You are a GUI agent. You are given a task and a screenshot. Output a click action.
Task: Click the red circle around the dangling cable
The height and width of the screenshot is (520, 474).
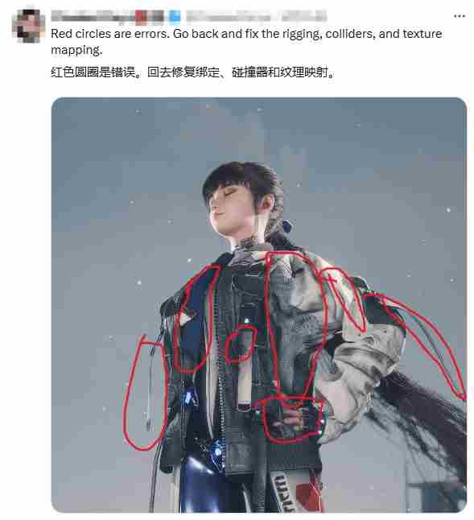click(146, 394)
